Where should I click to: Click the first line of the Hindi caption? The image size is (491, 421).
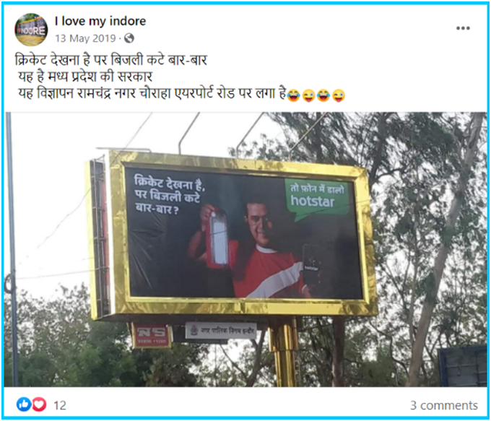pos(111,59)
